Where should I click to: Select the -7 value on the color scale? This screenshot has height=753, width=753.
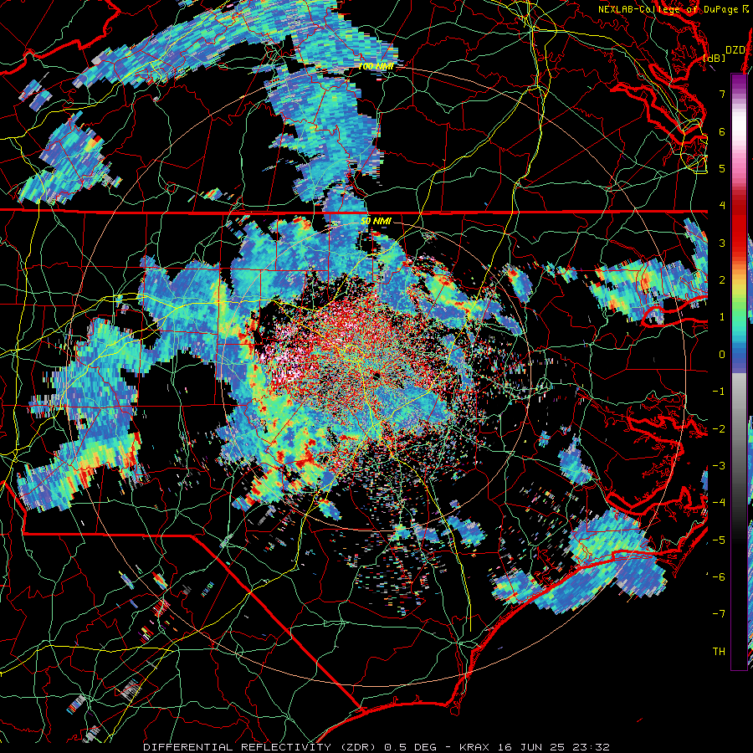[719, 614]
